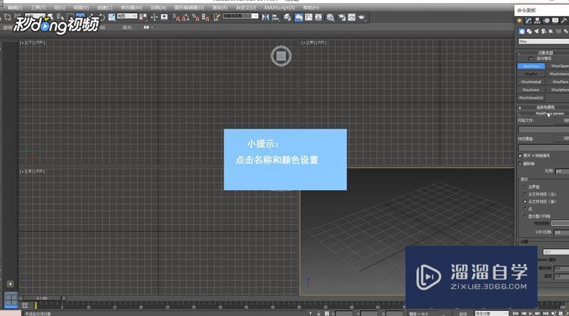Select the Lights category icon
Screen dimensions: 569x316
coord(536,31)
